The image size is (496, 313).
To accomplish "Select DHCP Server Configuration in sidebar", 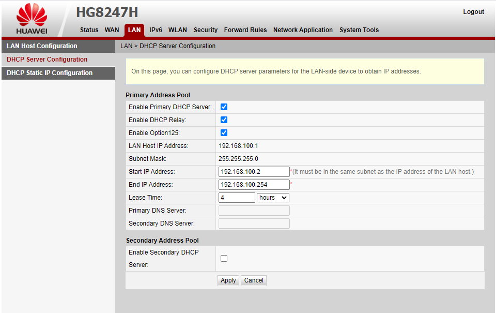I will coord(58,59).
